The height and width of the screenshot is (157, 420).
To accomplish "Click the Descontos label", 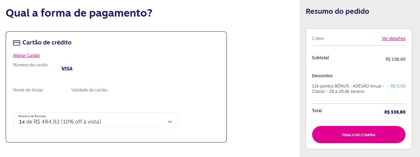I will [322, 76].
